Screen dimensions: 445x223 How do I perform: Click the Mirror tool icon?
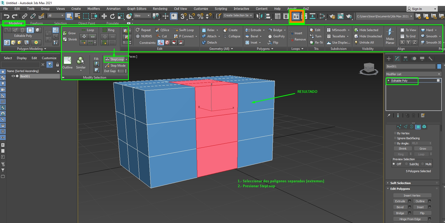pos(259,16)
